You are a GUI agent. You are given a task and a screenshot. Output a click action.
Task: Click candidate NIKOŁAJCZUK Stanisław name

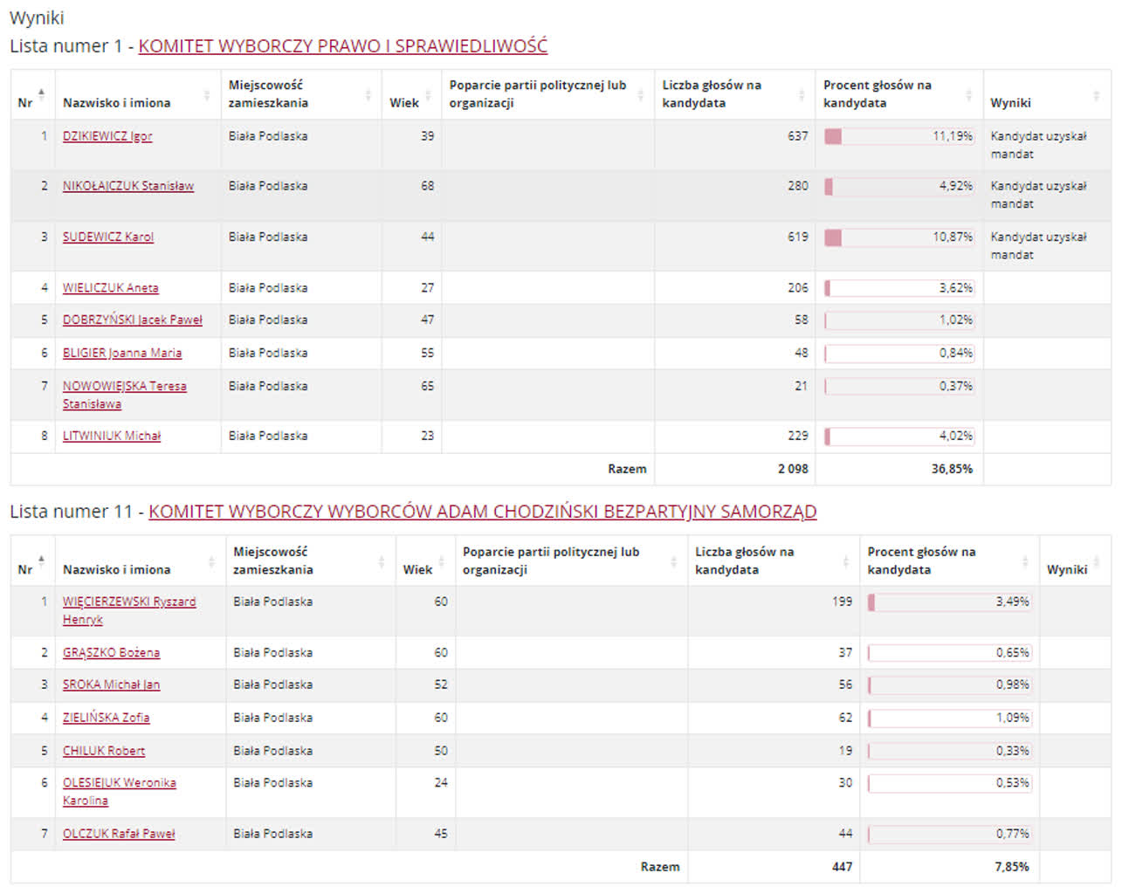coord(128,186)
